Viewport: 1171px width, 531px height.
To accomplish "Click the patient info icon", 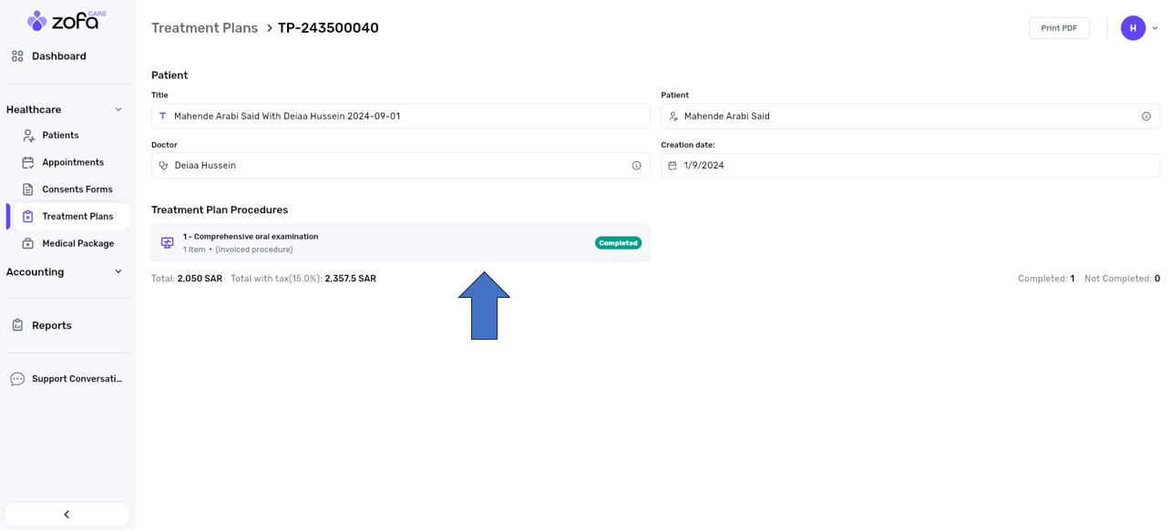I will coord(1145,117).
